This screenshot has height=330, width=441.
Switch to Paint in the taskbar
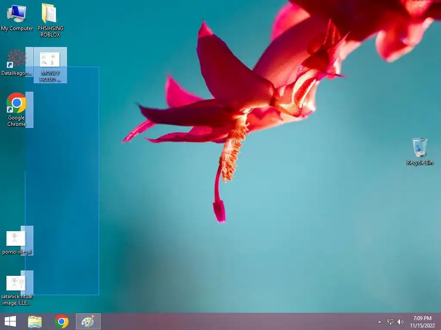click(88, 321)
